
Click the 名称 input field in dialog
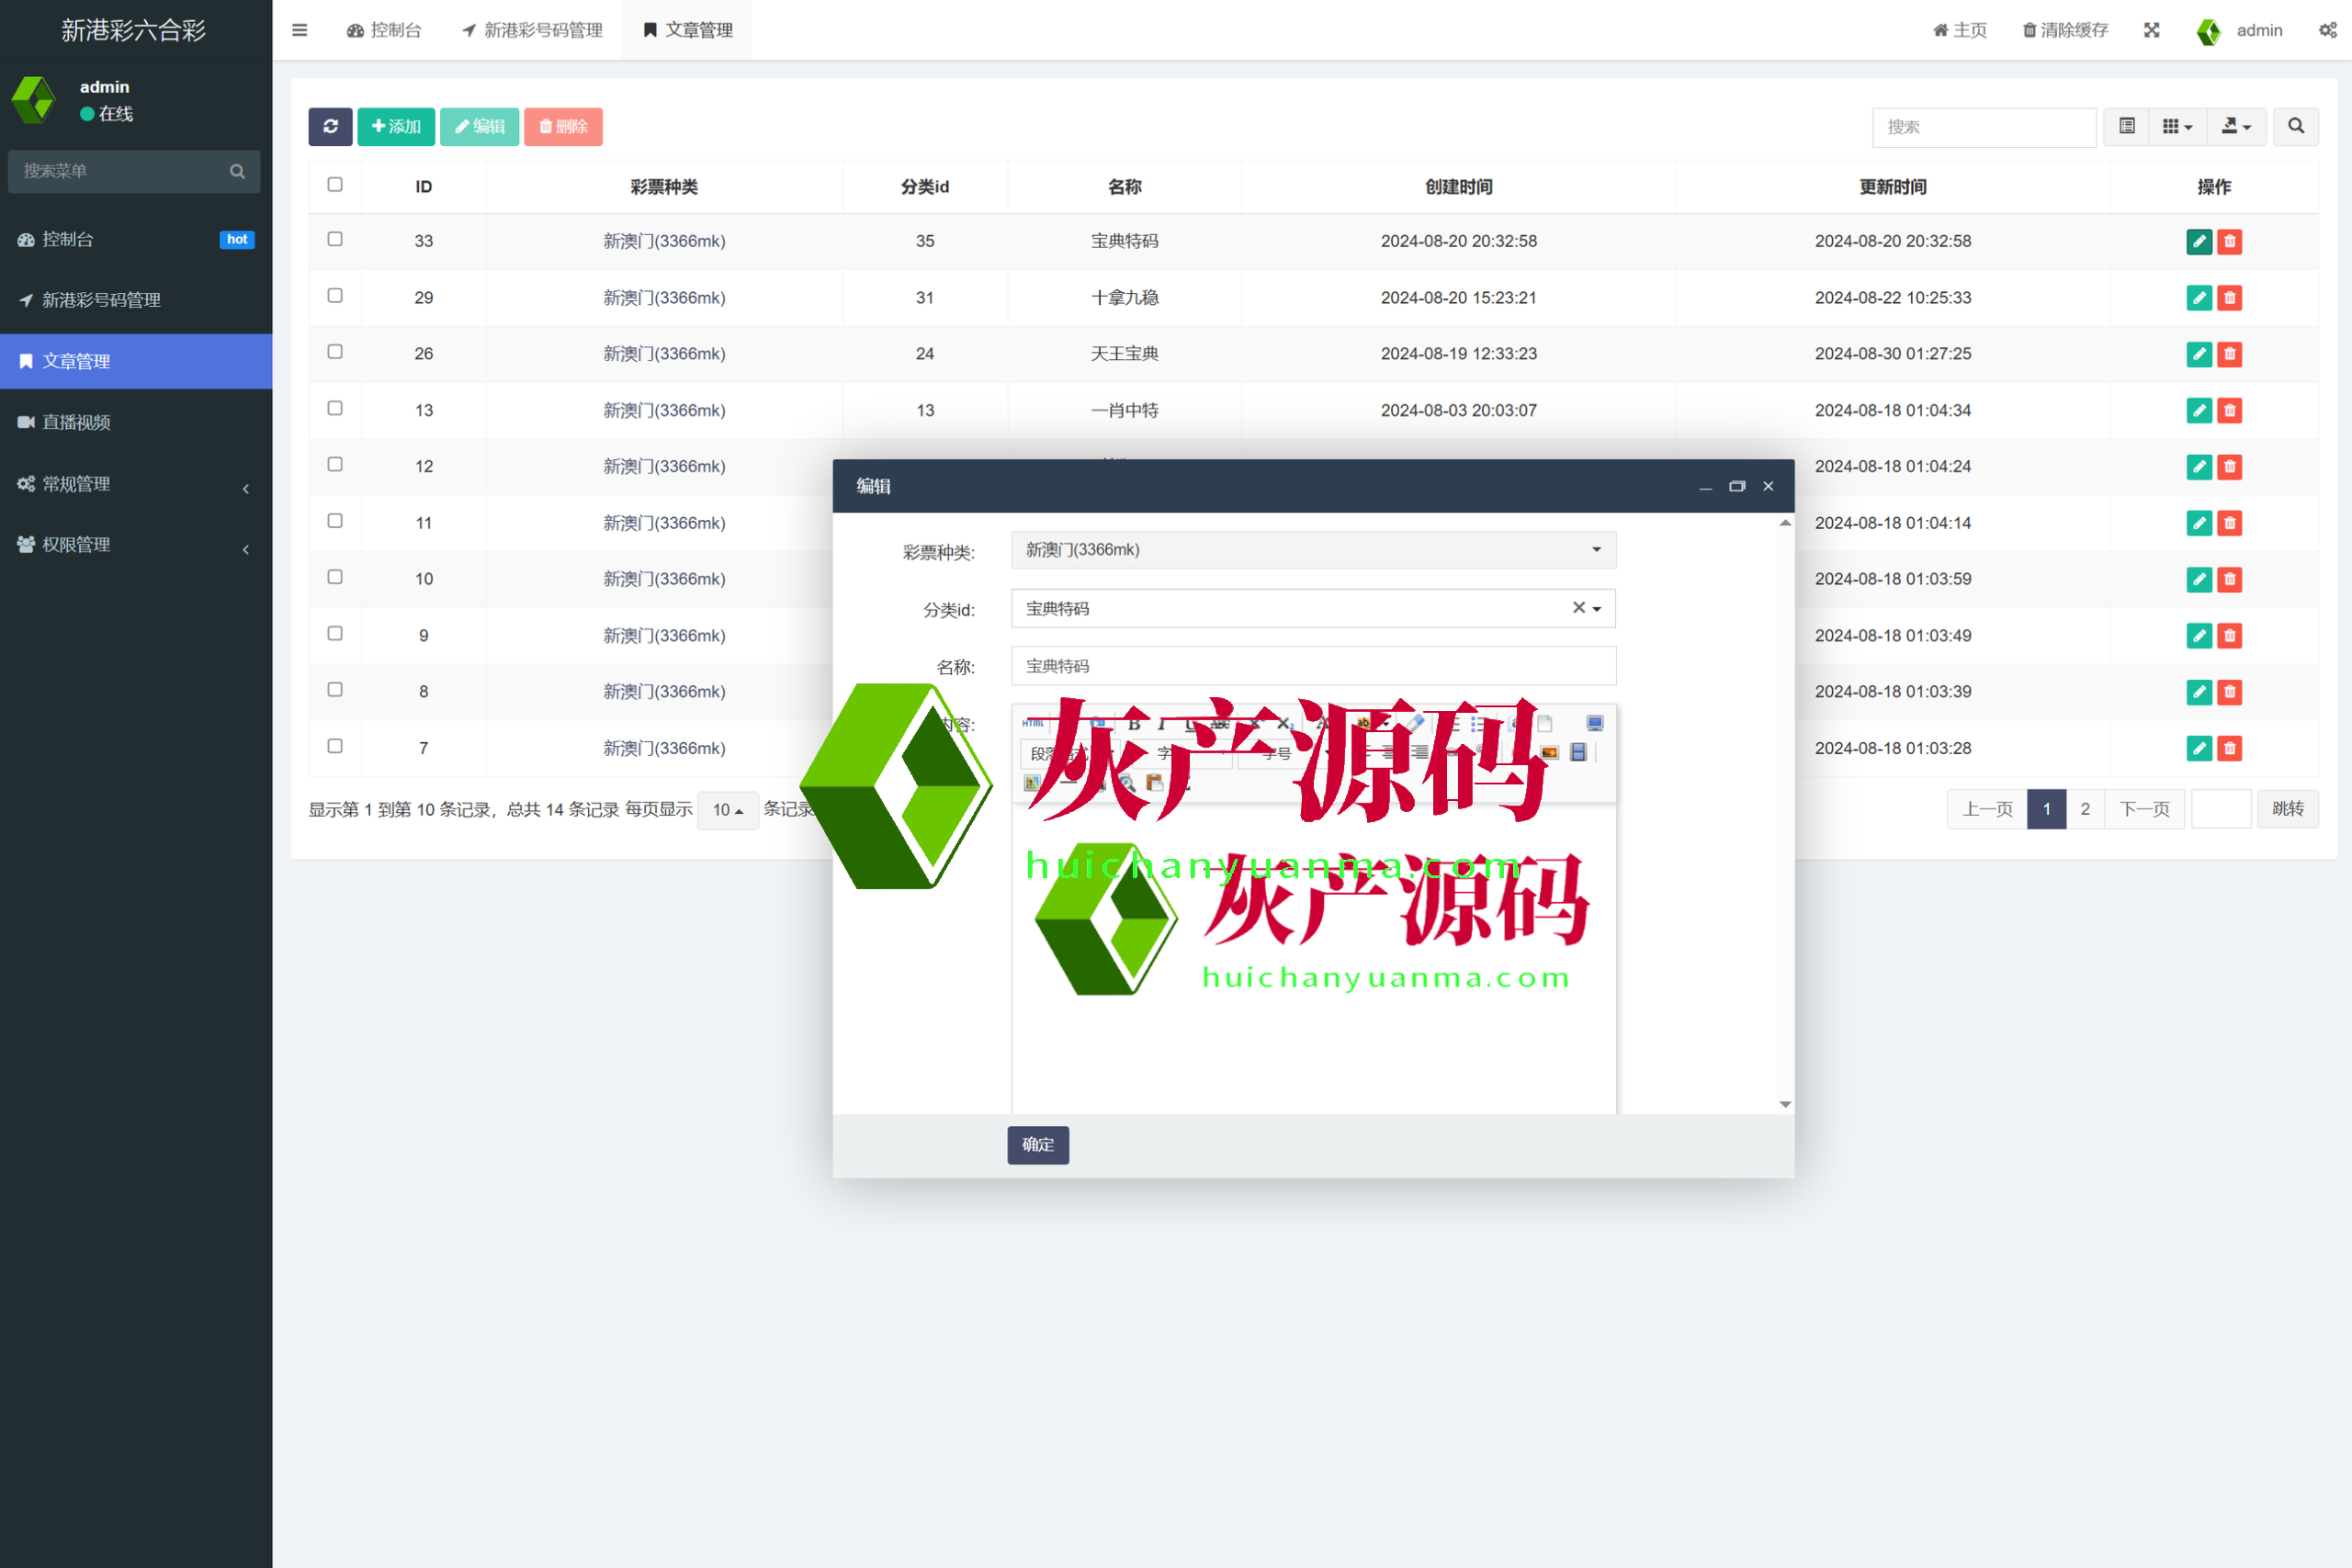(1312, 666)
